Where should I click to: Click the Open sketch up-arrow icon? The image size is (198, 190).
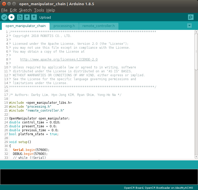click(27, 17)
